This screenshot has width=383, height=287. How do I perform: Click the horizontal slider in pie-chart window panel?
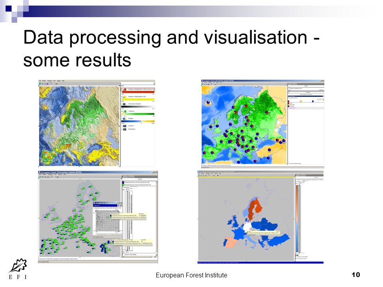tap(306, 91)
